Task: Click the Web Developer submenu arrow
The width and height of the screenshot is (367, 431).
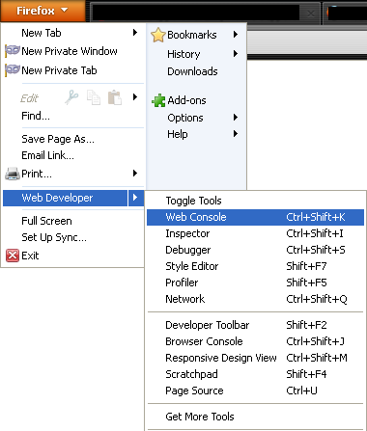Action: 135,198
